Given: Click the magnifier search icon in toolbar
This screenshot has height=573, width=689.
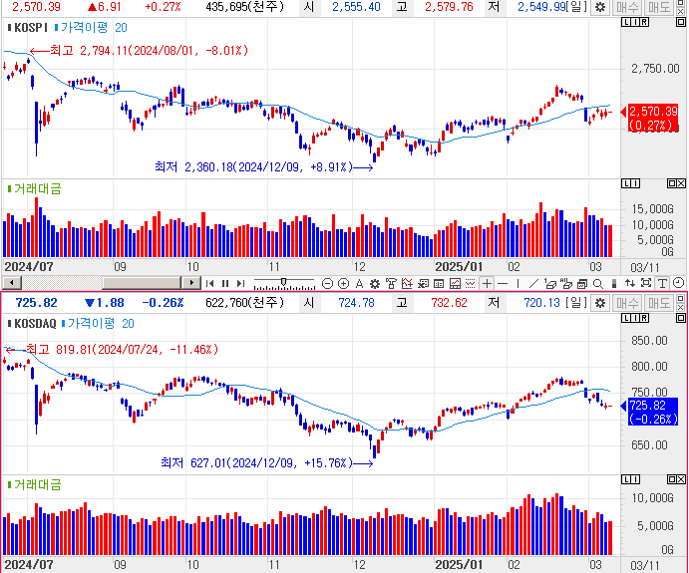Looking at the screenshot, I should click(x=598, y=284).
